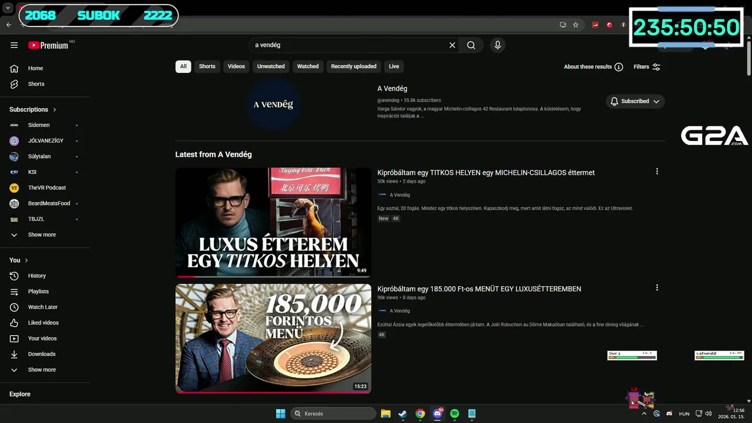Viewport: 752px width, 423px height.
Task: Open the Filters panel
Action: tap(647, 67)
